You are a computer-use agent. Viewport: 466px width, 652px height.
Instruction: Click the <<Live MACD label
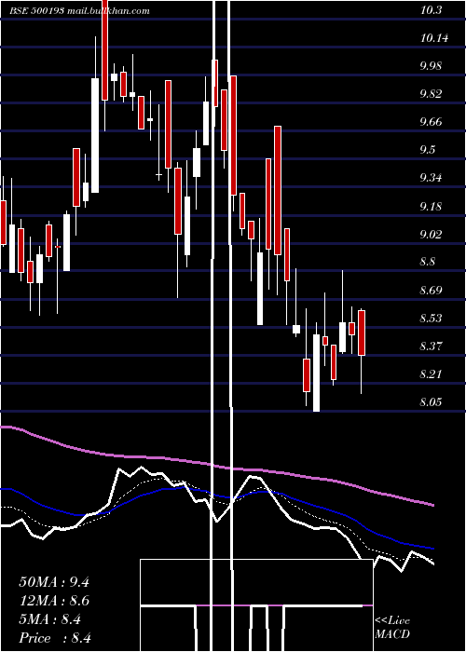click(x=392, y=627)
